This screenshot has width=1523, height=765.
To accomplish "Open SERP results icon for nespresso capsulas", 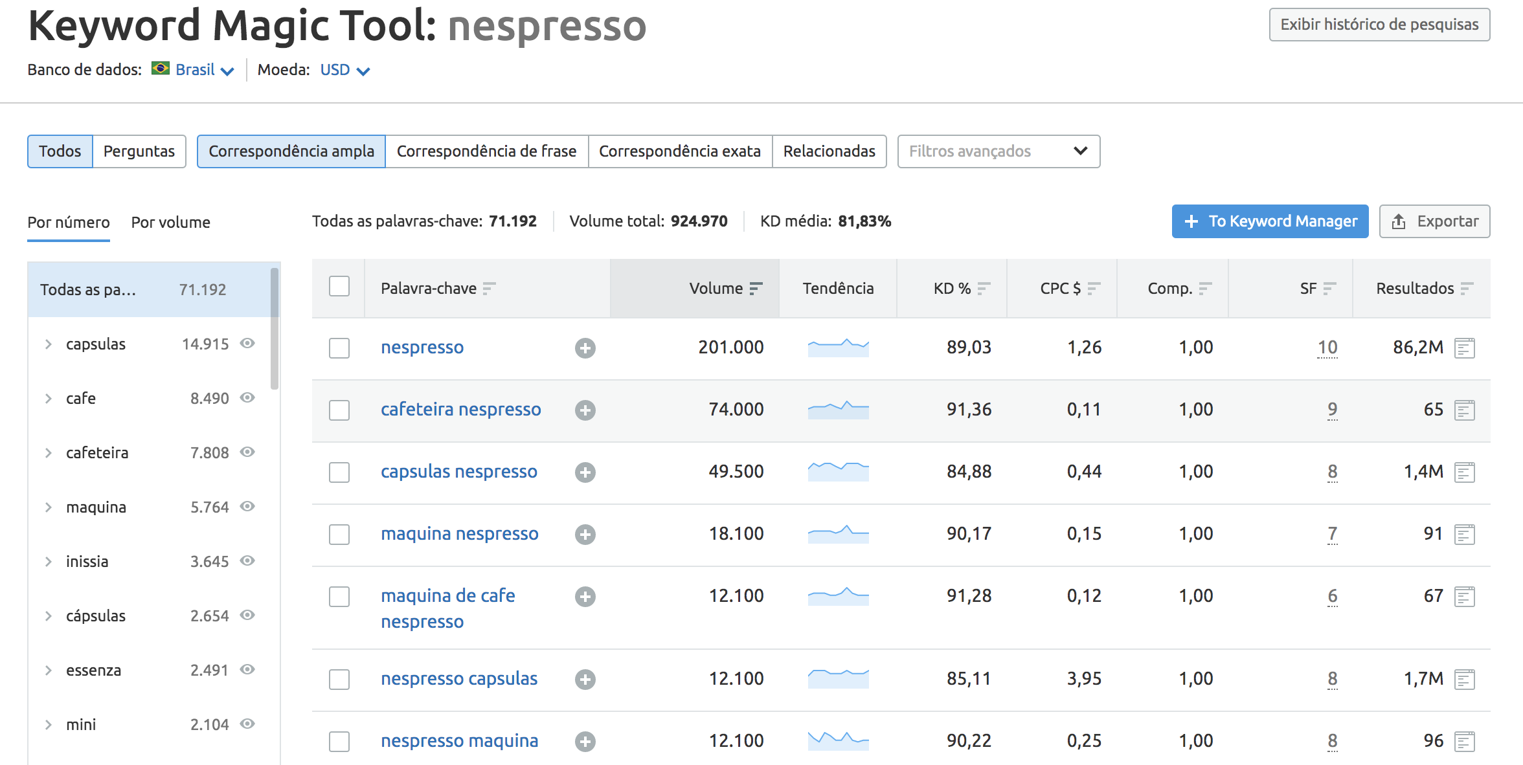I will 1465,680.
